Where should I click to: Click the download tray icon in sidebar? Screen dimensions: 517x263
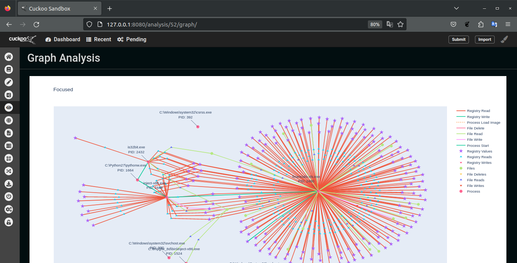pyautogui.click(x=9, y=184)
